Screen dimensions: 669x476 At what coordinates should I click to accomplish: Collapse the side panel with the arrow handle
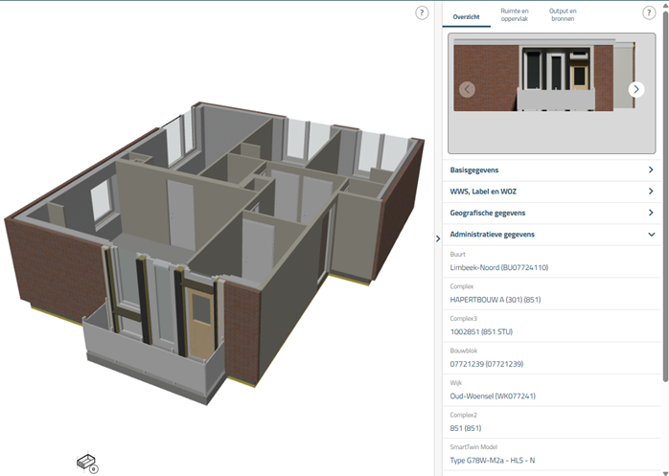[438, 238]
